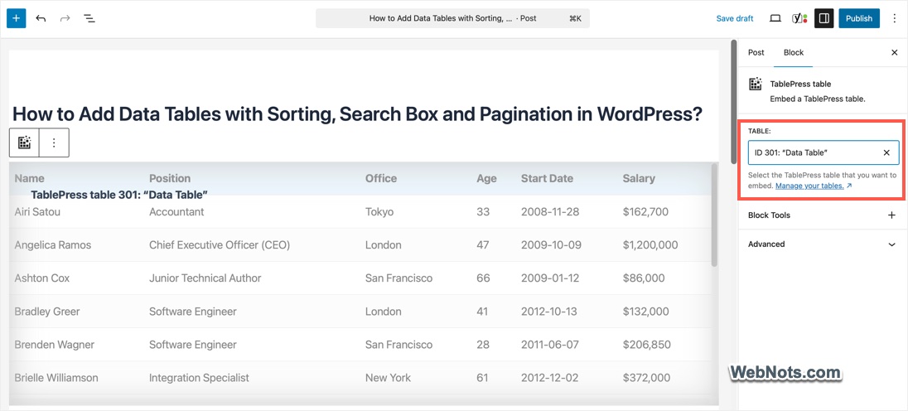Open the table selection combo box

[x=823, y=152]
